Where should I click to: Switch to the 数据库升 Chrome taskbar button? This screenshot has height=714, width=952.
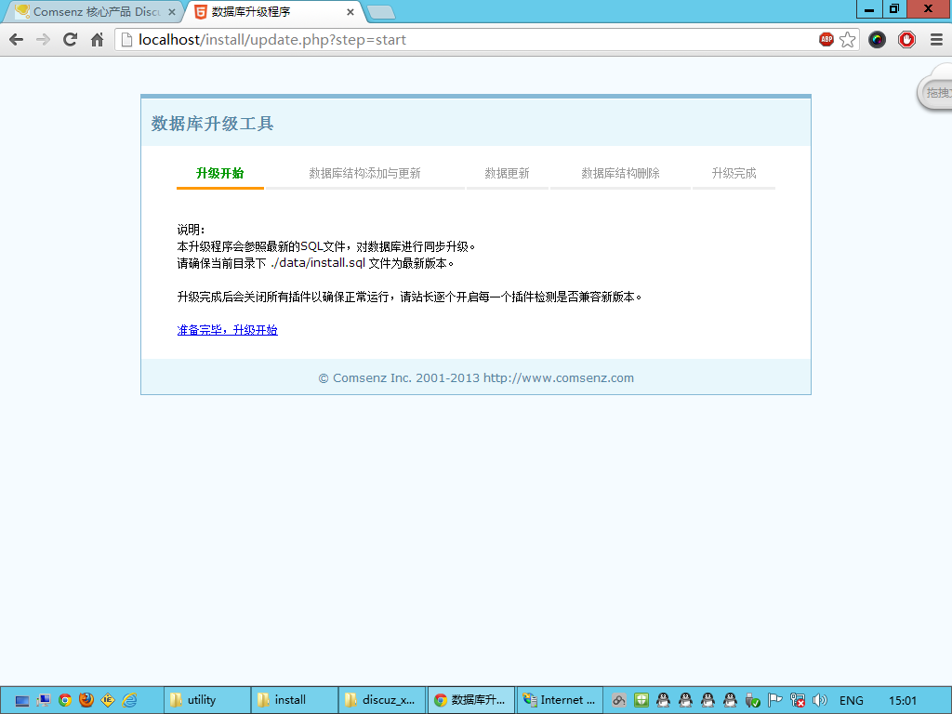click(x=471, y=700)
